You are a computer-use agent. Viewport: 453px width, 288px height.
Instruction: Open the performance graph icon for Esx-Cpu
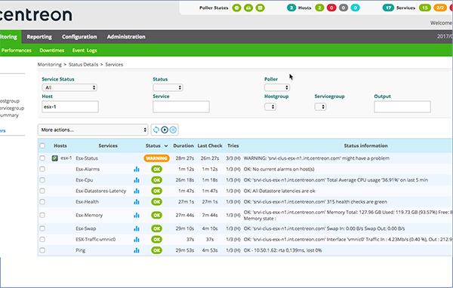pos(137,180)
